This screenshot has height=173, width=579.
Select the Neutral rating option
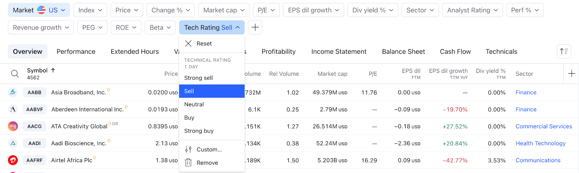coord(194,105)
